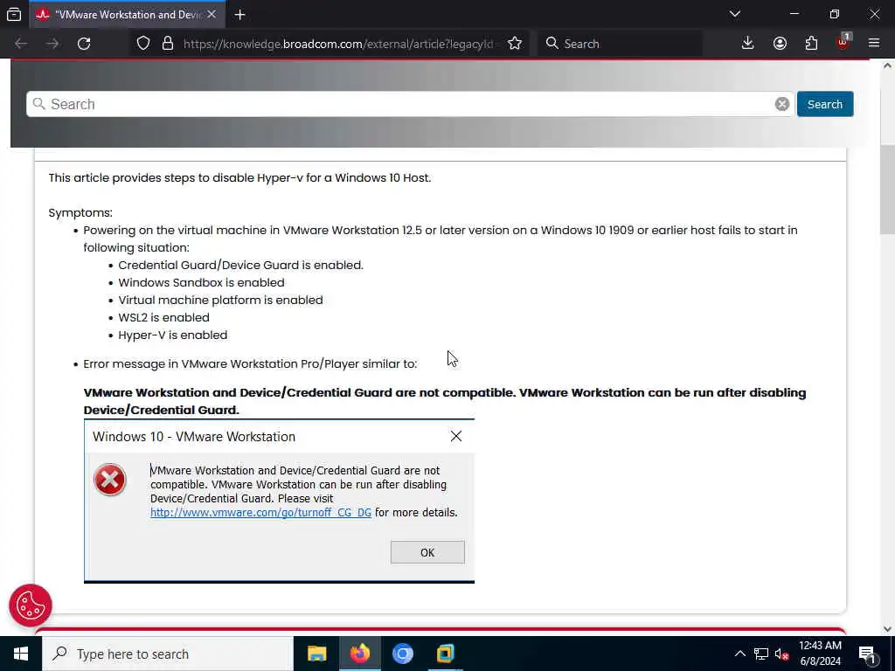The width and height of the screenshot is (895, 671).
Task: Open uBlock extension with badge
Action: [x=843, y=42]
